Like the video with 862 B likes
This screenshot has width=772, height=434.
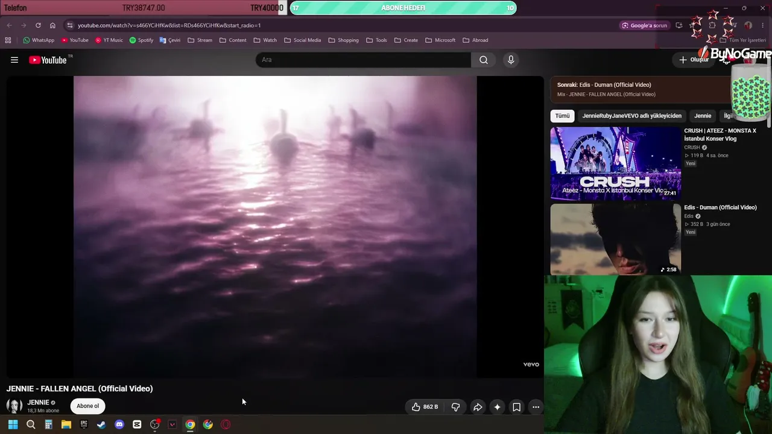click(425, 407)
